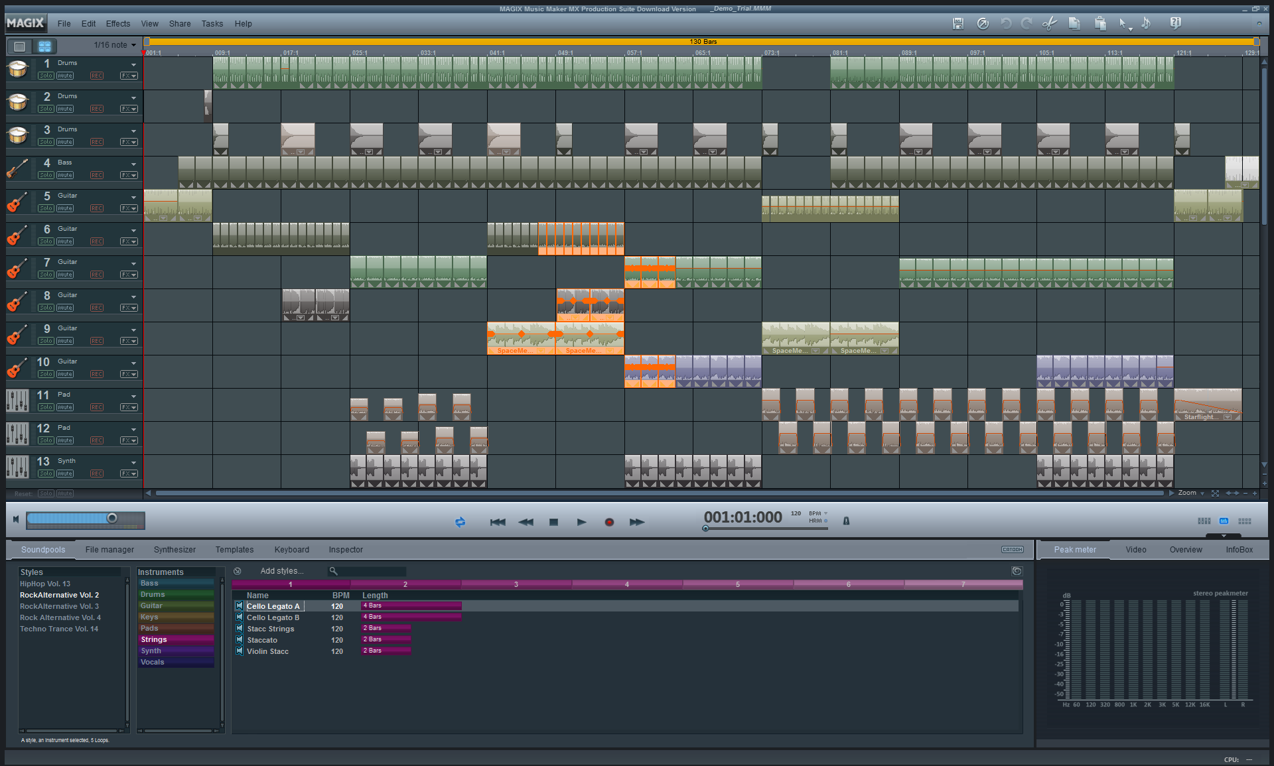Select RockAlternative Vol. 3 style

coord(59,606)
